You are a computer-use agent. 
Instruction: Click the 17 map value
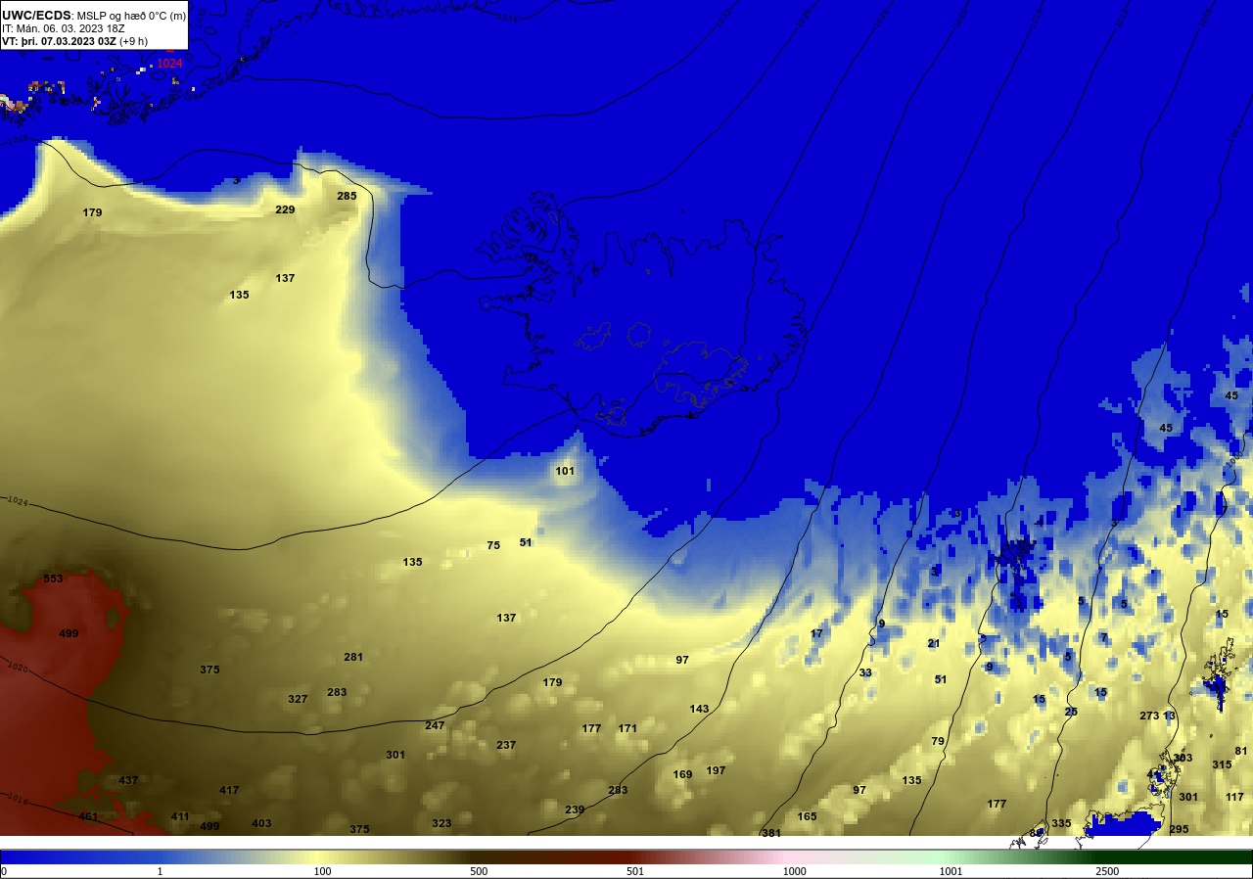tap(816, 633)
